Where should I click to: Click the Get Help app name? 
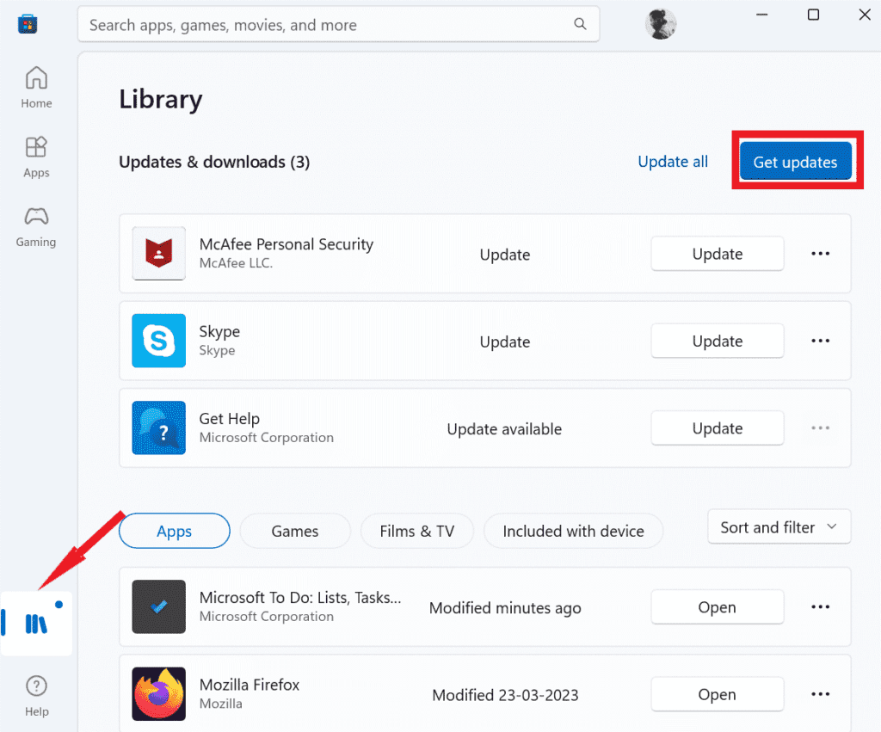tap(229, 419)
